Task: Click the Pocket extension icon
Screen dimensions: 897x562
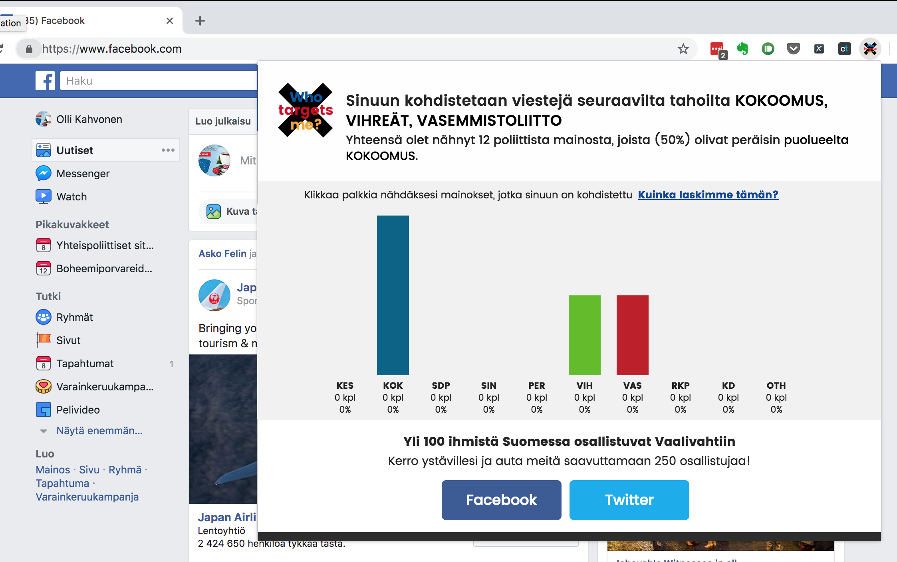Action: click(793, 49)
